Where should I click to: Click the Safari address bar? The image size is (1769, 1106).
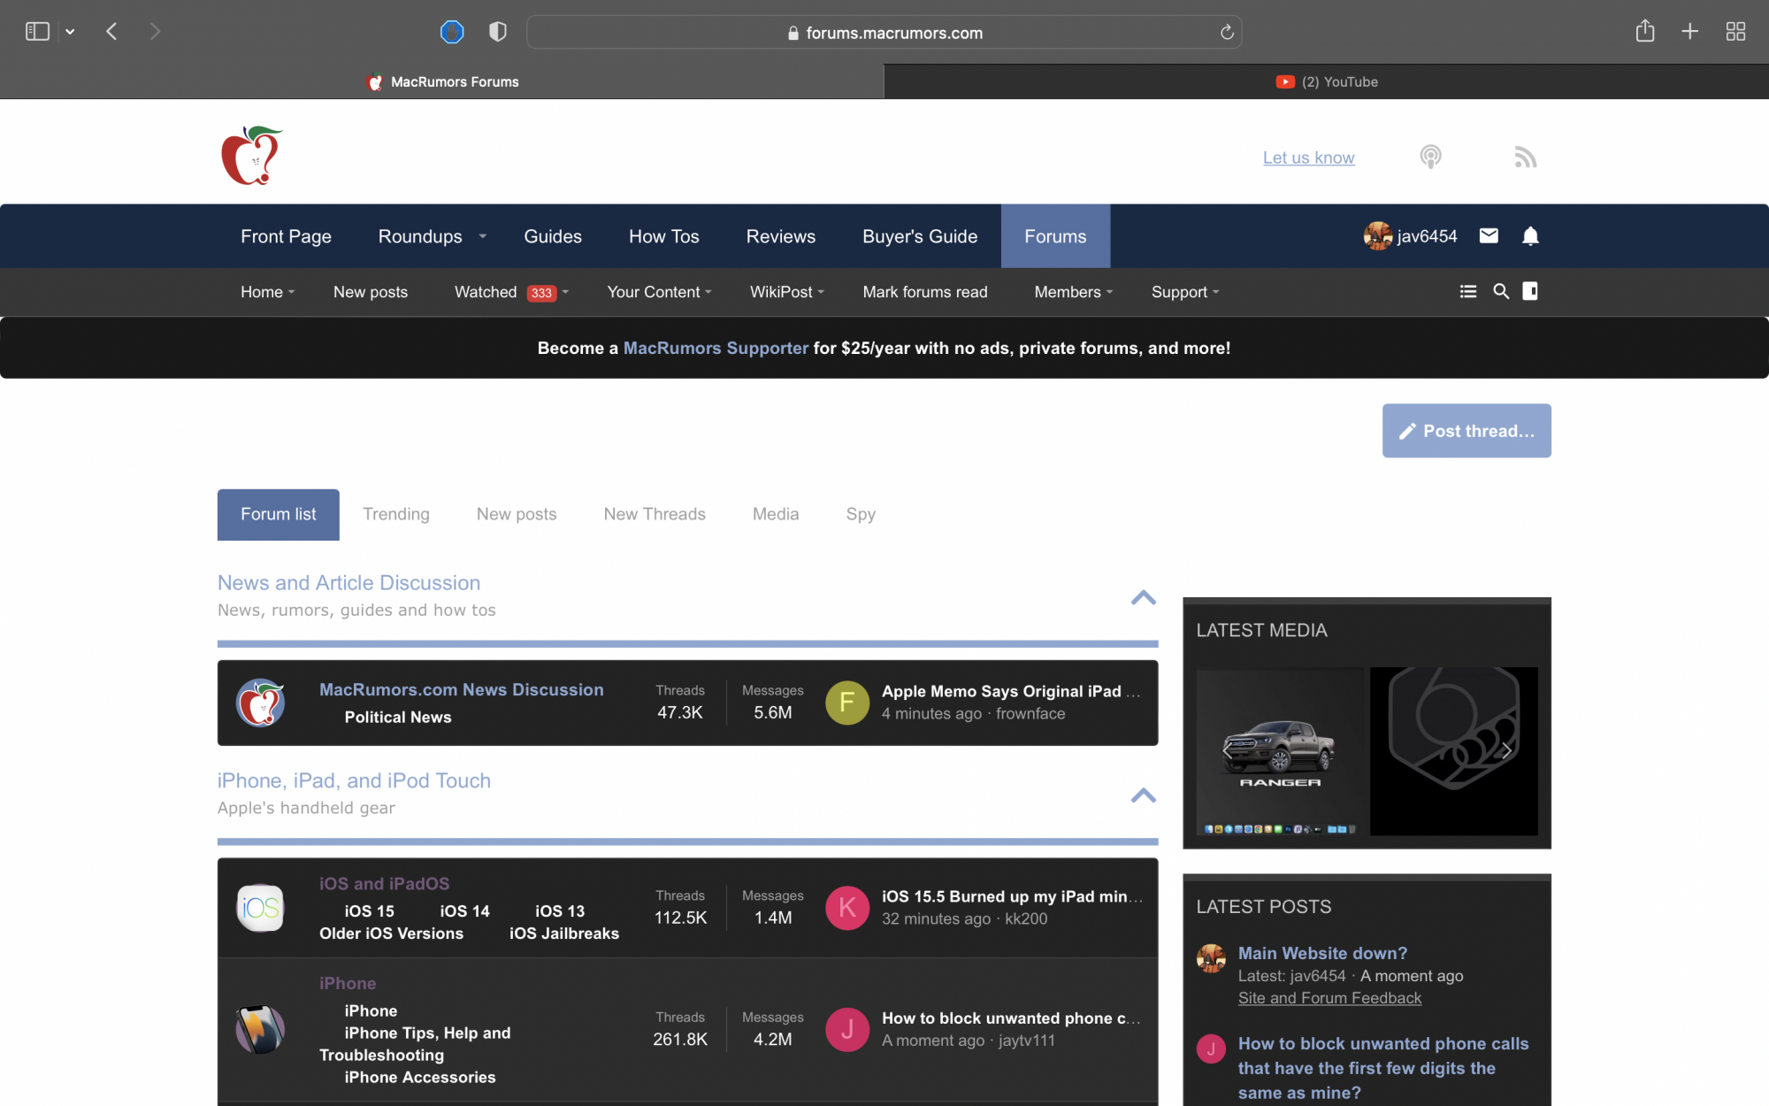click(884, 33)
